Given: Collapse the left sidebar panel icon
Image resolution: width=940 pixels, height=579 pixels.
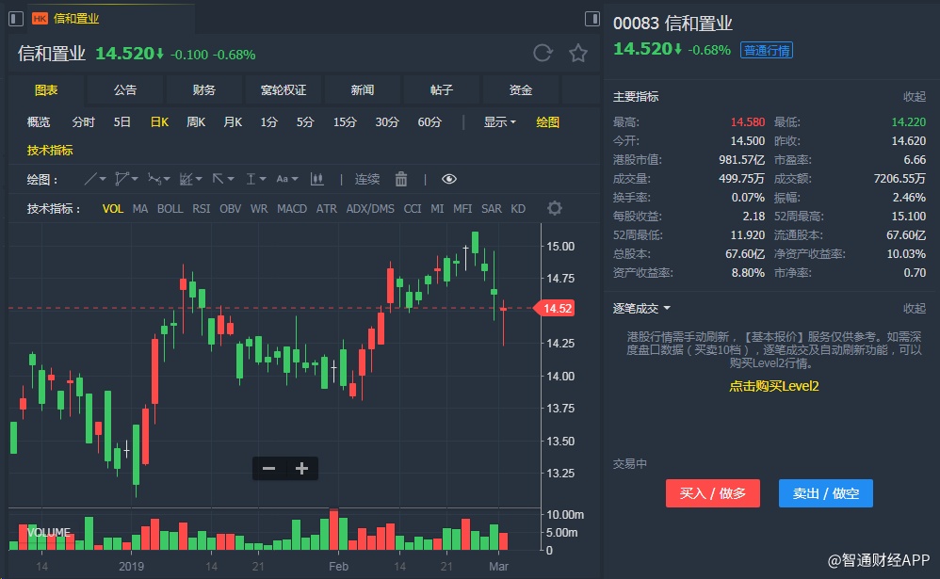Looking at the screenshot, I should click(x=15, y=18).
